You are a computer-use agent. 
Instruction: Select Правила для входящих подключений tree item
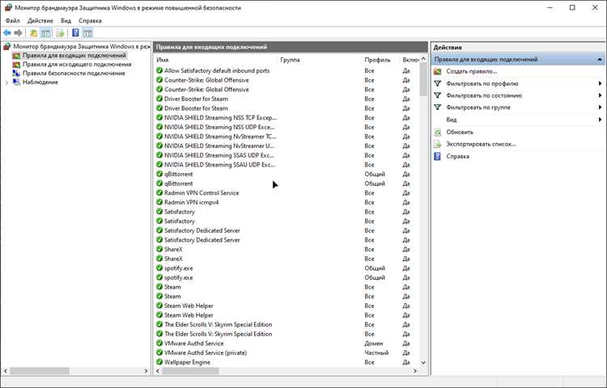(74, 56)
